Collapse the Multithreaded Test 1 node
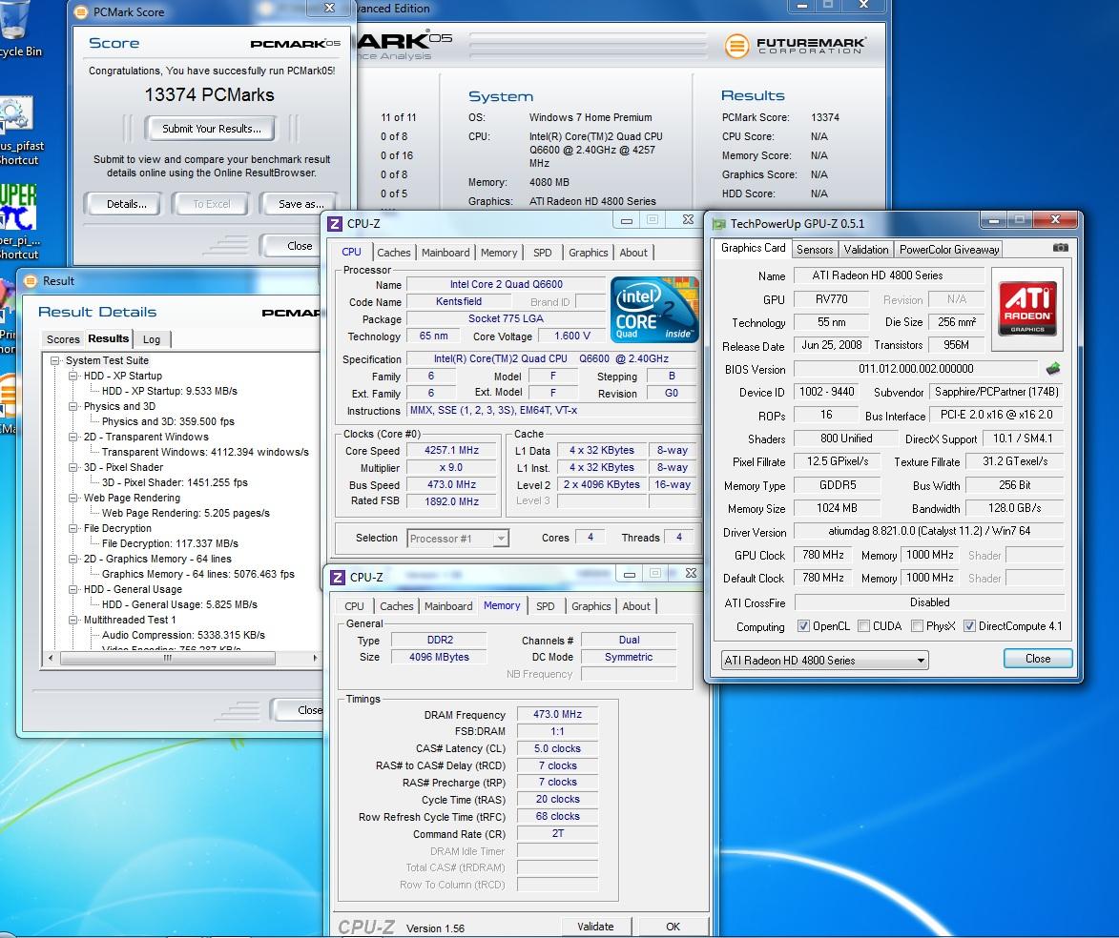1119x938 pixels. pos(73,621)
